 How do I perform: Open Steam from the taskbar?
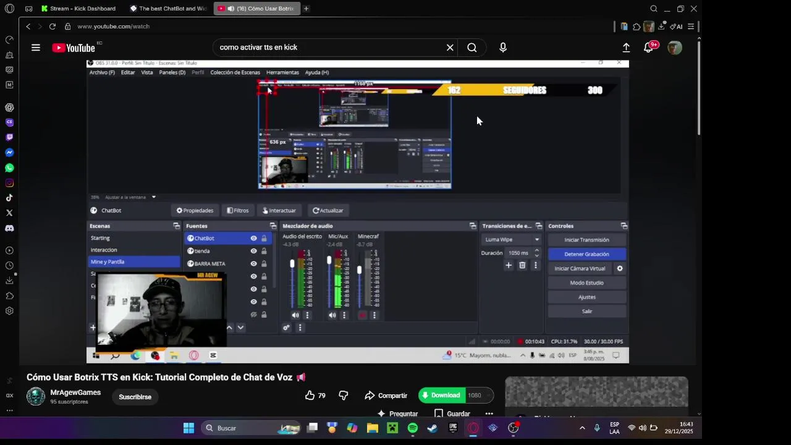point(433,428)
